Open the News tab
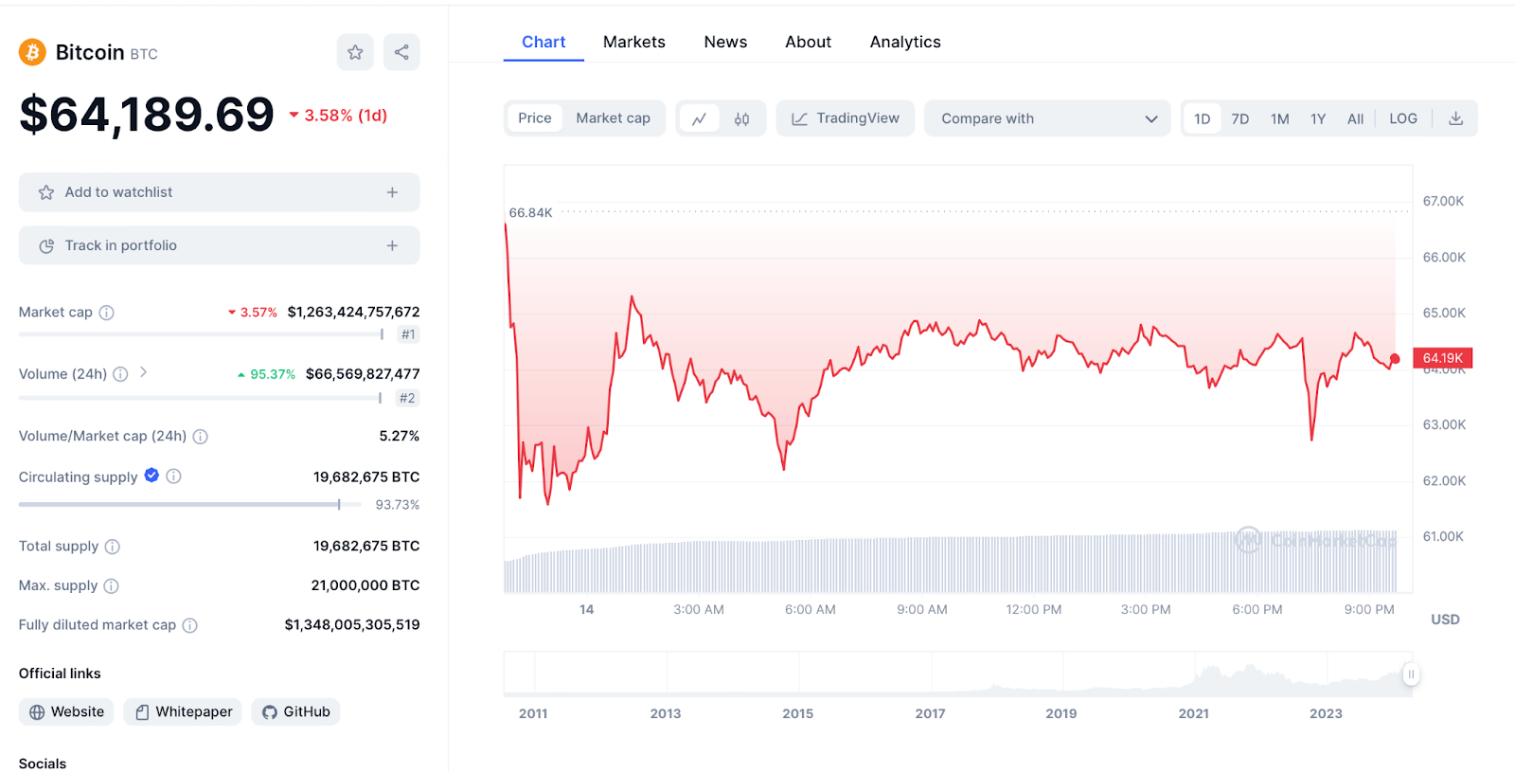This screenshot has height=773, width=1515. [x=725, y=43]
